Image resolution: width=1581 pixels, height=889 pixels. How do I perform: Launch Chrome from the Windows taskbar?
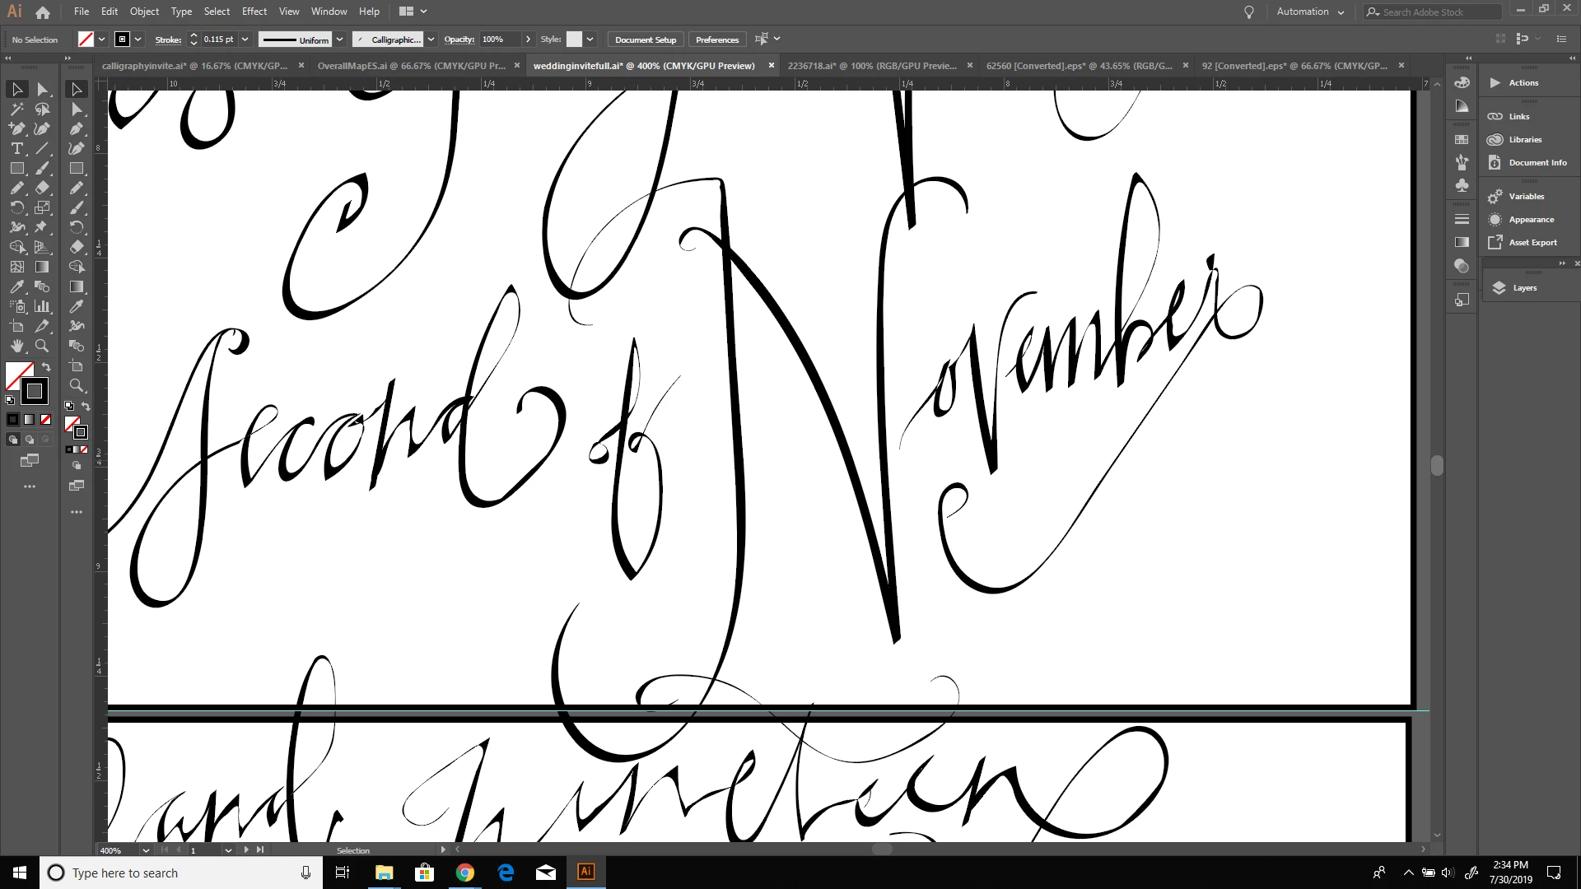465,873
